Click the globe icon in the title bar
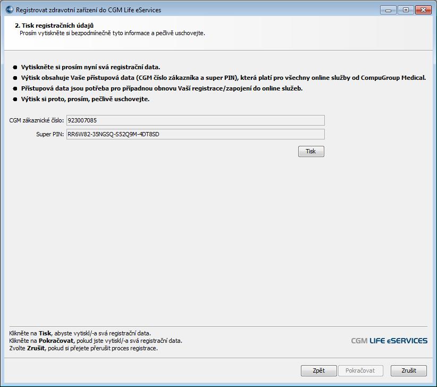 tap(10, 10)
